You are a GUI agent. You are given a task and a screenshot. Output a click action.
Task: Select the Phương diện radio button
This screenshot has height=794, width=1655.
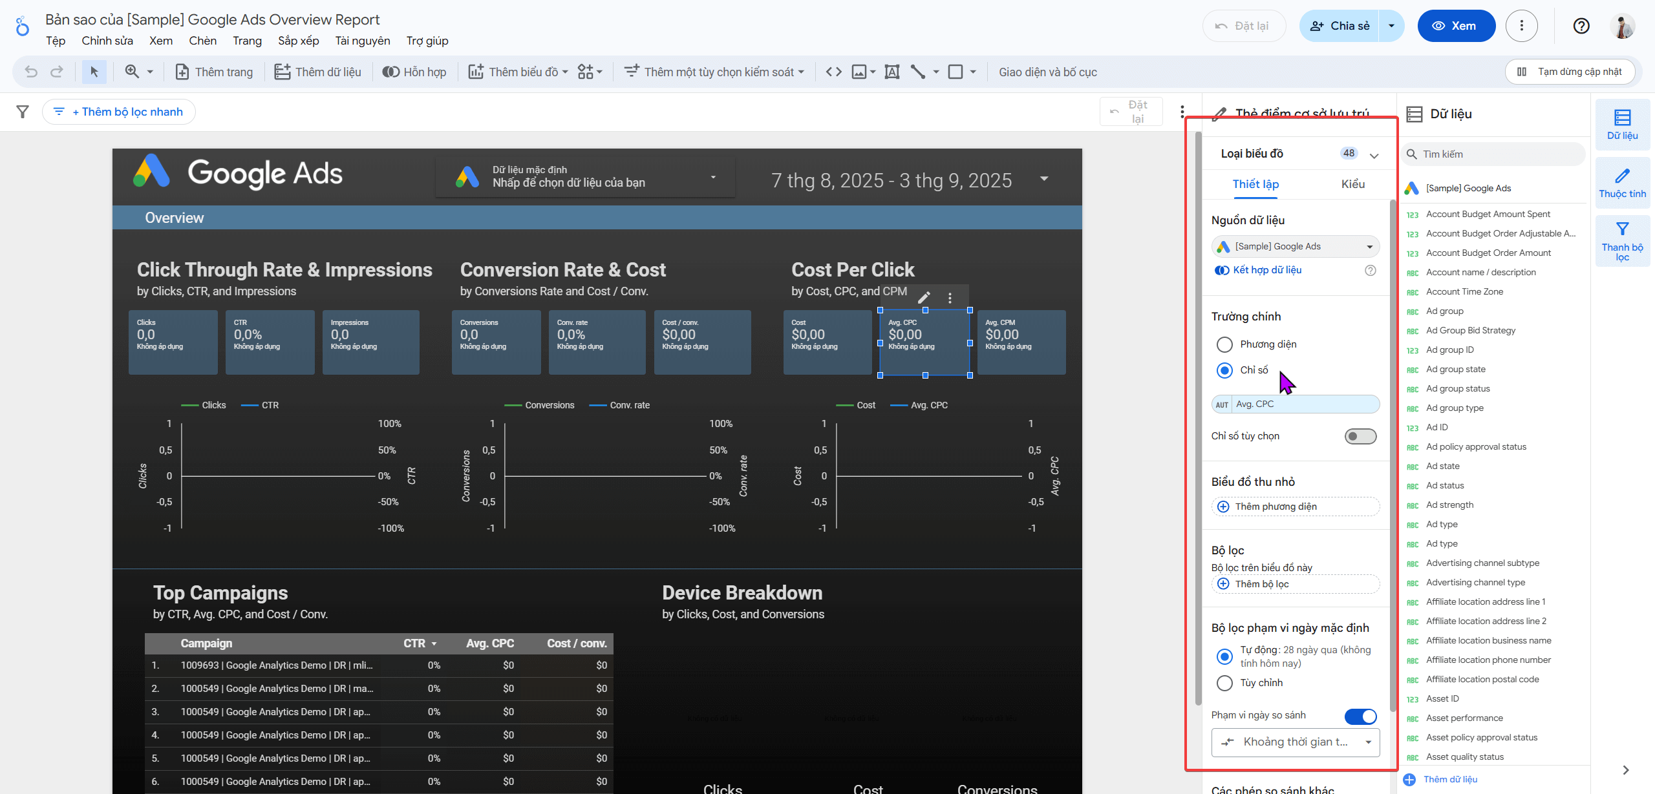tap(1224, 344)
